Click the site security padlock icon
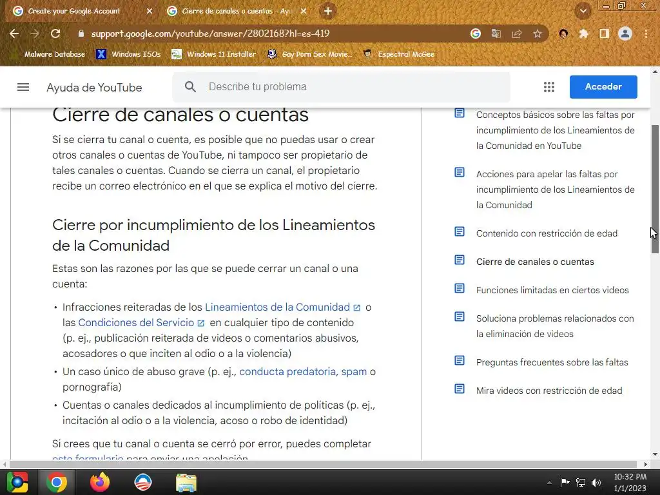The image size is (660, 495). (x=81, y=34)
